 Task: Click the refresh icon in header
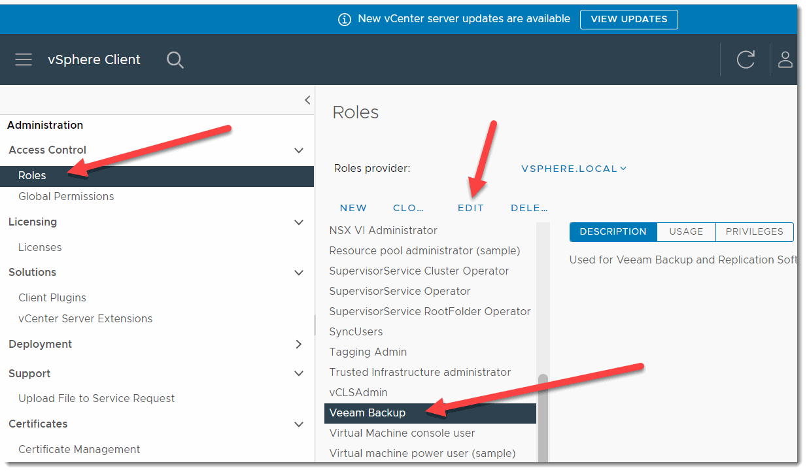point(746,59)
